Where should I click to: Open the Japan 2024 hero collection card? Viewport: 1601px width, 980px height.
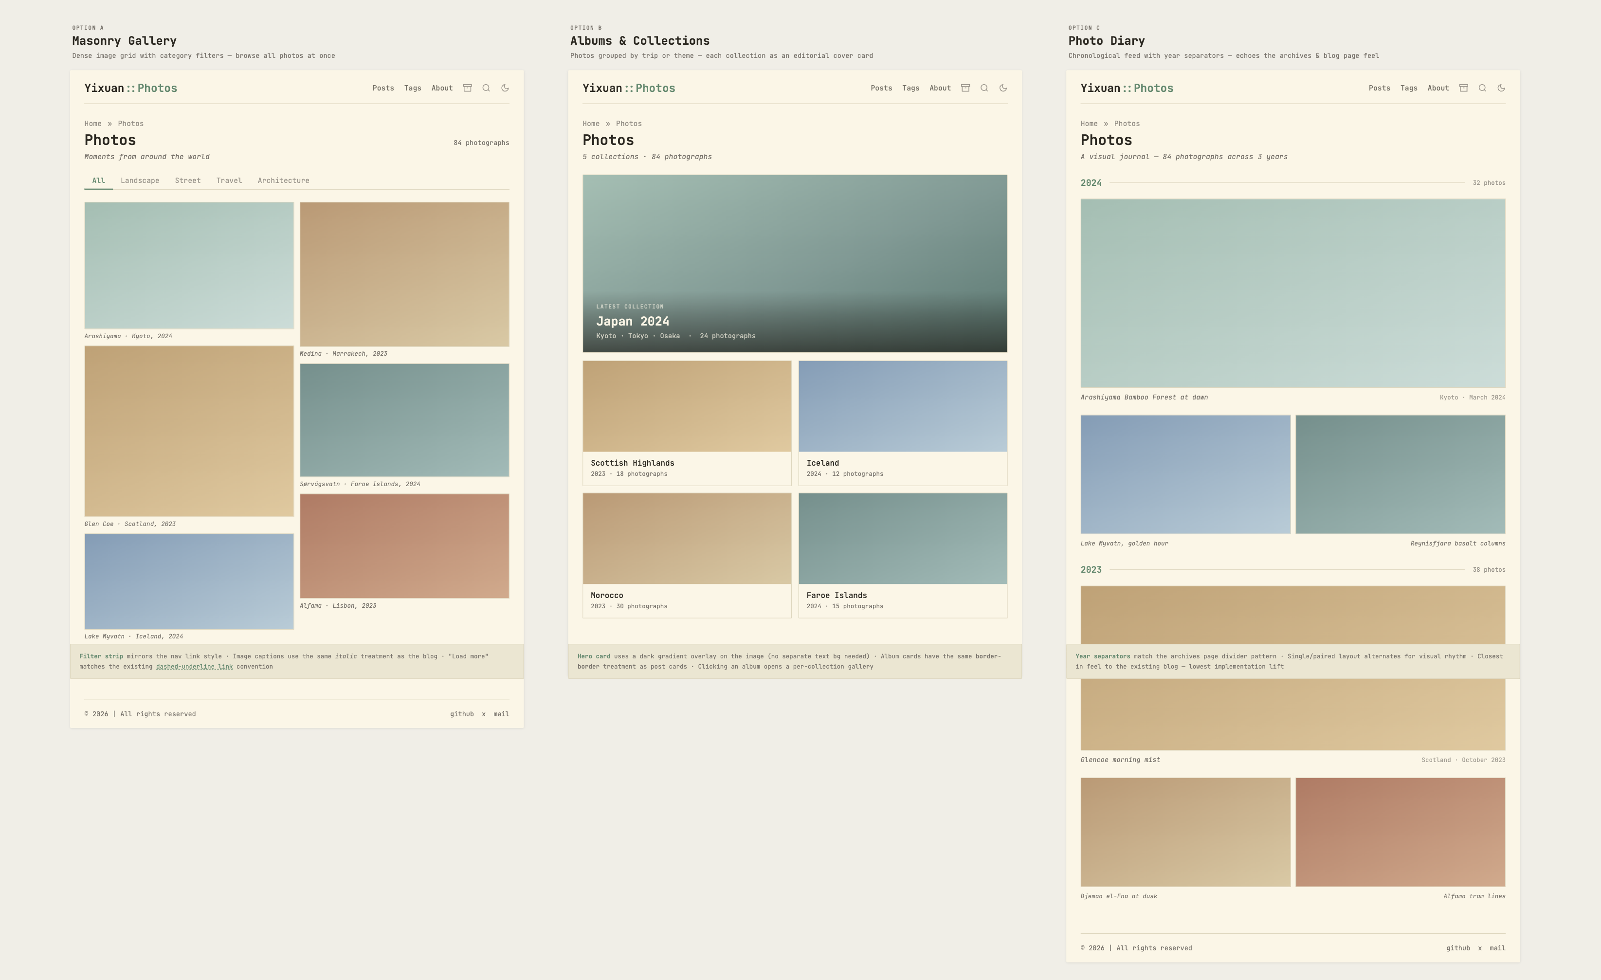[795, 263]
